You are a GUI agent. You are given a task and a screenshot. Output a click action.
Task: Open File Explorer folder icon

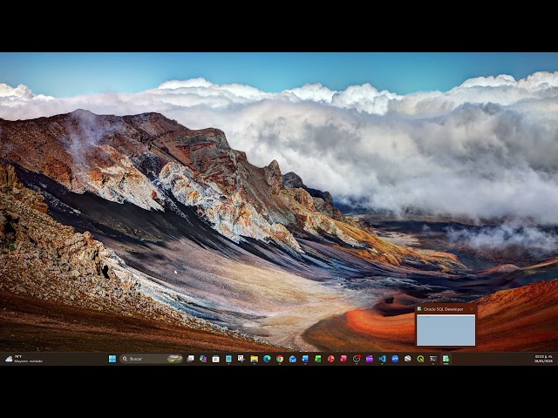pyautogui.click(x=254, y=359)
